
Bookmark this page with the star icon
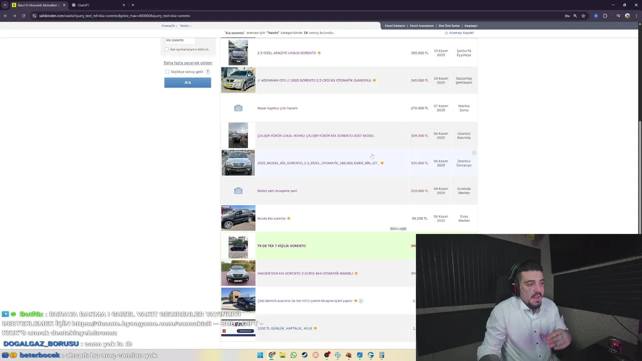tap(583, 16)
